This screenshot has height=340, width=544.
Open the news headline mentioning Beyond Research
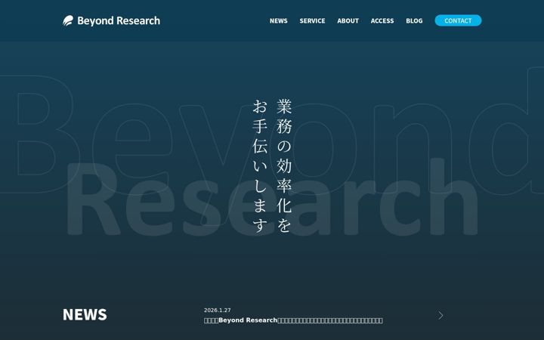pos(293,320)
